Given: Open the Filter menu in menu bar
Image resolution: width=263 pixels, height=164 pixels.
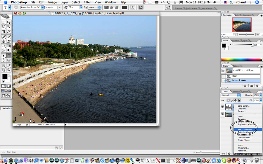Looking at the screenshot, I should tap(87, 2).
